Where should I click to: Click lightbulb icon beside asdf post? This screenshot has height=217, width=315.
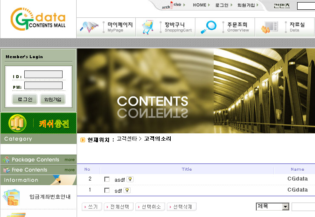coord(130,179)
